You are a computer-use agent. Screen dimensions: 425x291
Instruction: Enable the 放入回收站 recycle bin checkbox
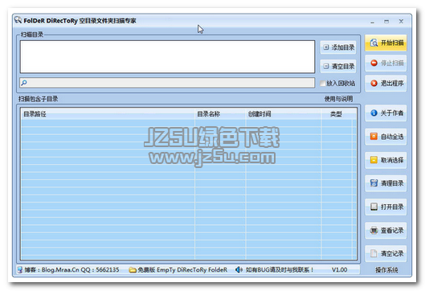point(322,84)
